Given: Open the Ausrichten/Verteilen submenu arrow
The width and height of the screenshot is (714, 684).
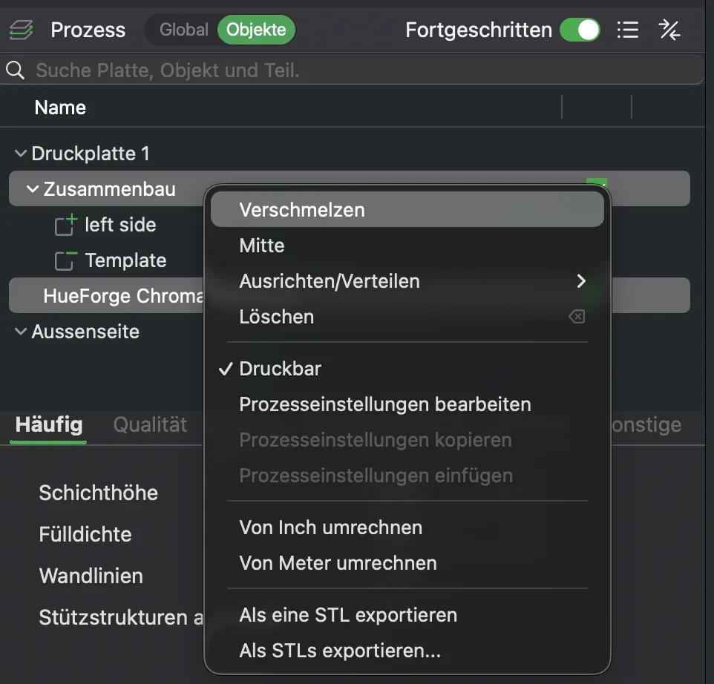Looking at the screenshot, I should (581, 281).
